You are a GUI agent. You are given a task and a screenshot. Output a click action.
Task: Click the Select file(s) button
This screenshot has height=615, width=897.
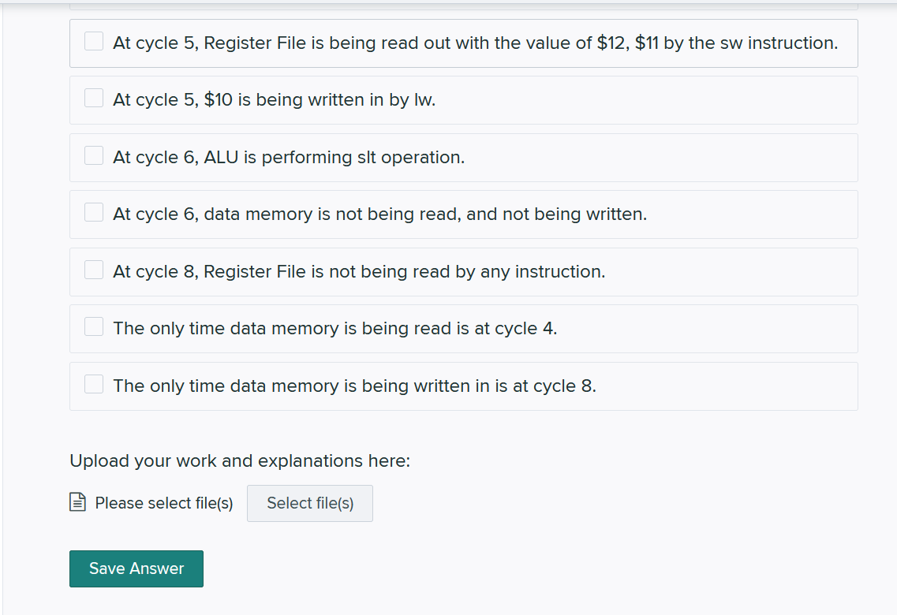(309, 503)
